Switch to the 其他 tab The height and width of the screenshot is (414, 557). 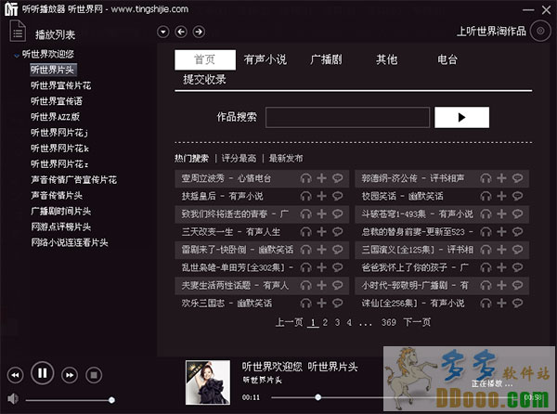pyautogui.click(x=387, y=59)
